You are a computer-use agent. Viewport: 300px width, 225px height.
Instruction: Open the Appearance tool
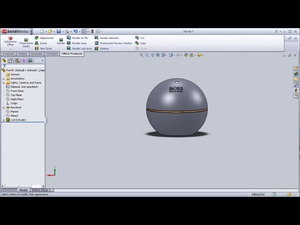pos(44,38)
